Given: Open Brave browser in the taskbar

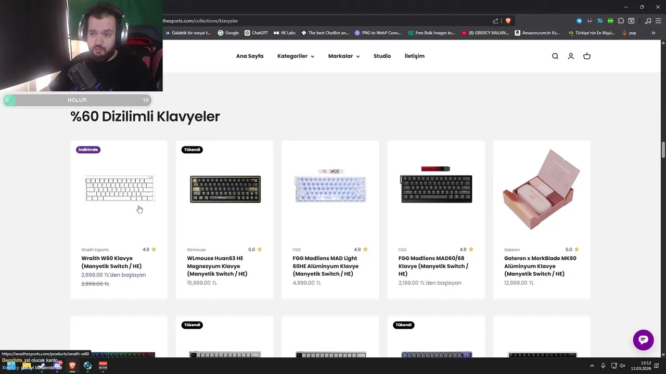Looking at the screenshot, I should click(72, 366).
